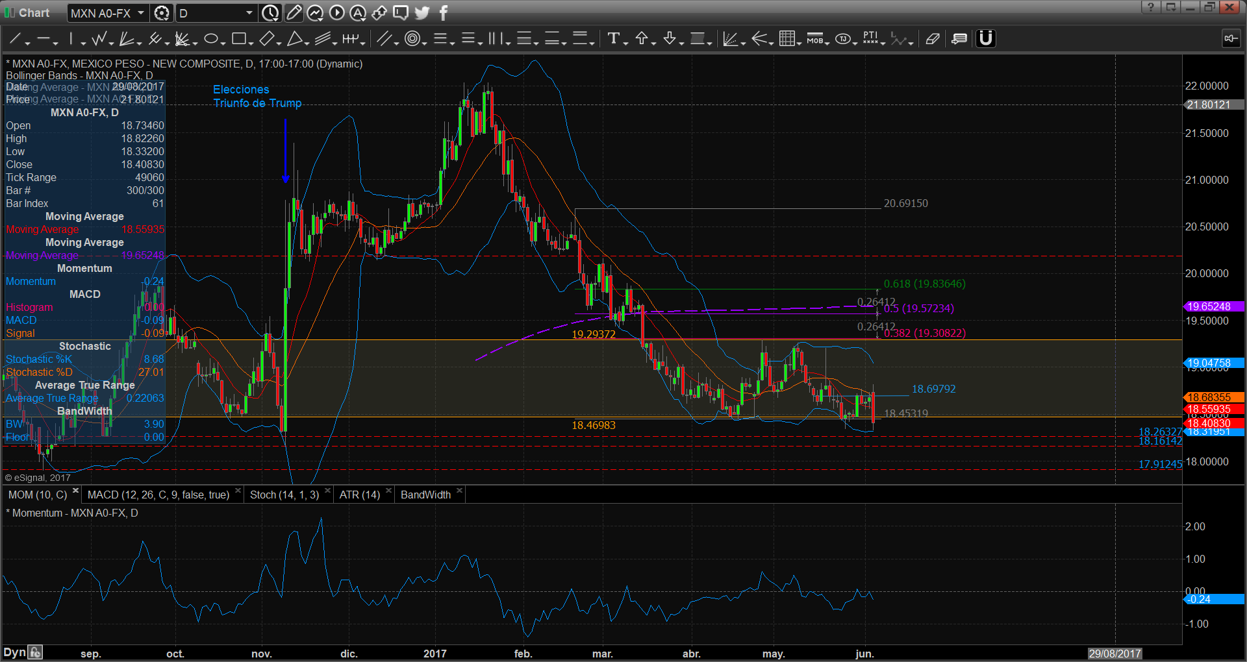Select the triangle shape tool
Image resolution: width=1247 pixels, height=662 pixels.
pos(295,39)
